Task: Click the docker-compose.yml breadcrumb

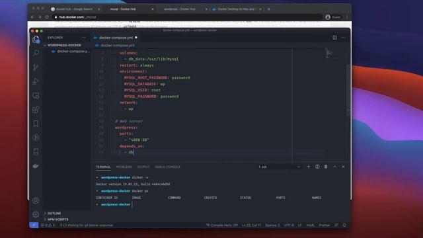Action: (115, 46)
